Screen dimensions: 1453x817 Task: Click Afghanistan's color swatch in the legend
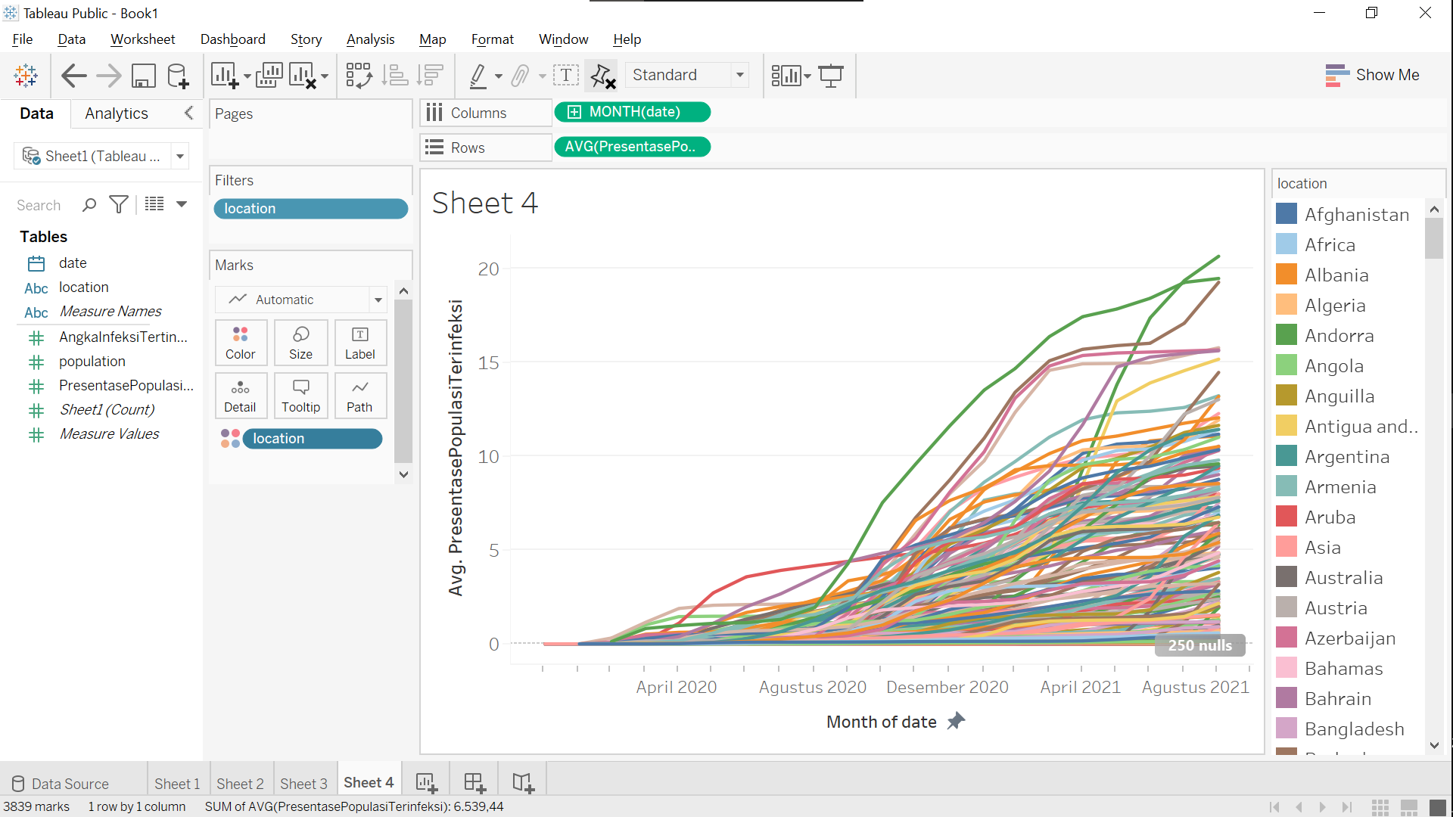pos(1287,213)
